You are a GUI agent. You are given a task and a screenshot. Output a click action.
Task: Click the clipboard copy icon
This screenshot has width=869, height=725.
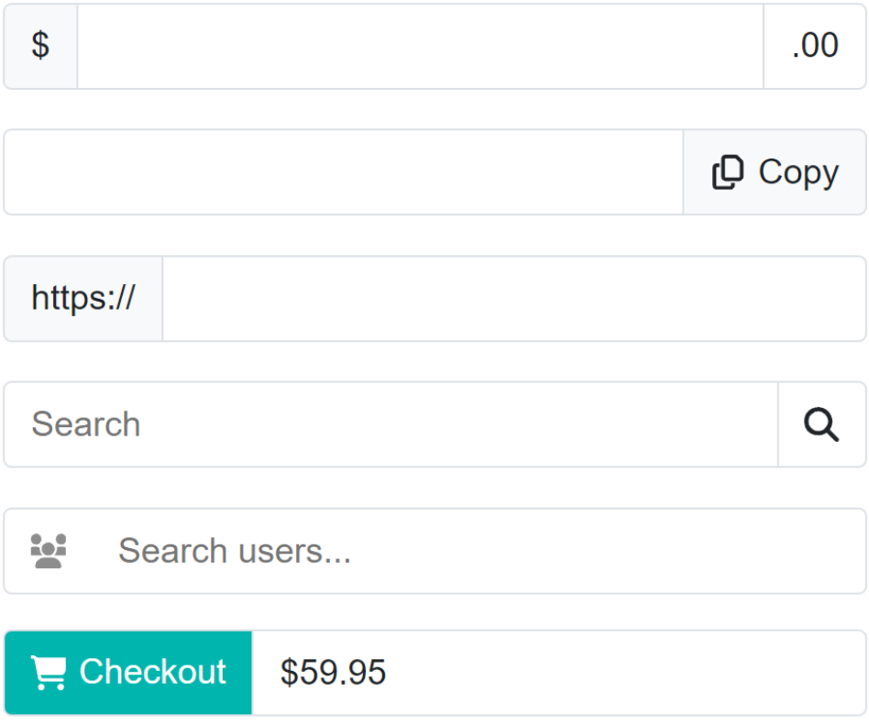(728, 172)
